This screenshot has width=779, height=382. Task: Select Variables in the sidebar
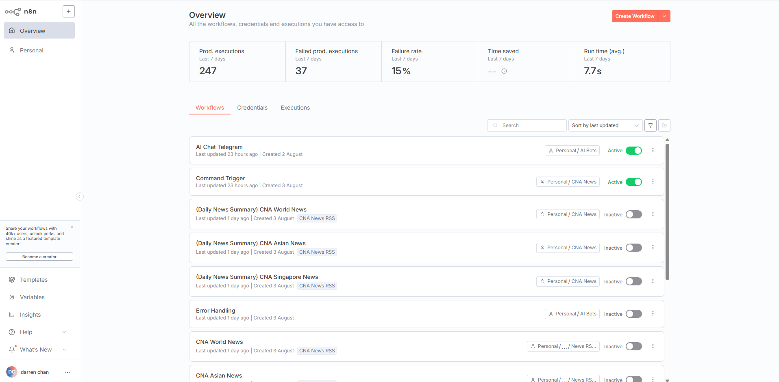[x=32, y=297]
